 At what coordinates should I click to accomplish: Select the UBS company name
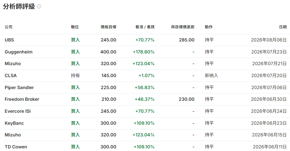click(x=9, y=40)
